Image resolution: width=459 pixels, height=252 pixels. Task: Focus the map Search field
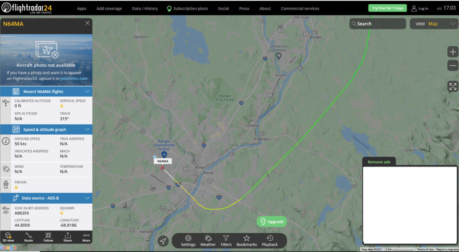coord(377,24)
